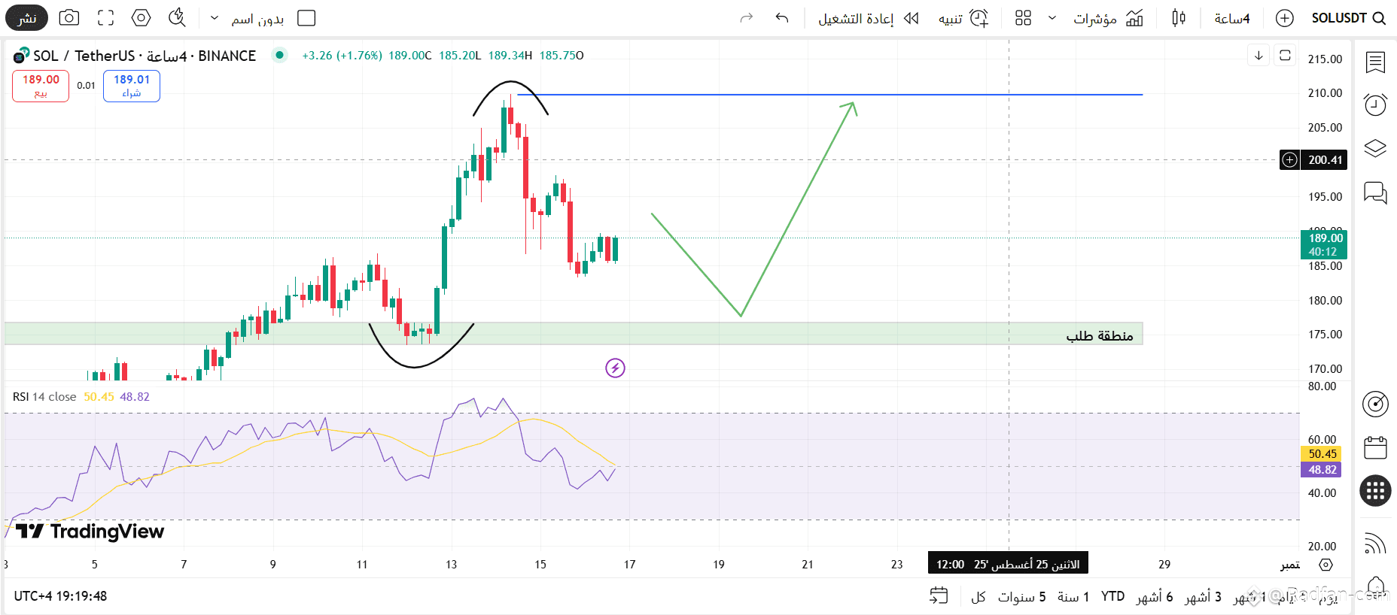Viewport: 1397px width, 615px height.
Task: Collapse the chart pane with the down arrow
Action: tap(1259, 56)
